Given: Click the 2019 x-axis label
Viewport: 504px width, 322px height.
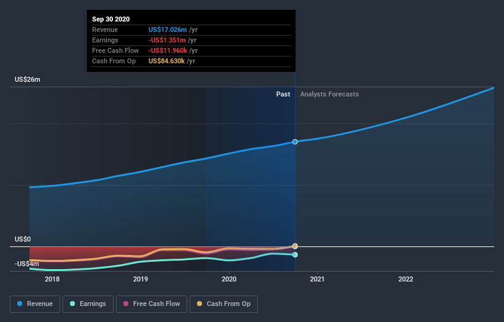Looking at the screenshot, I should tap(141, 279).
